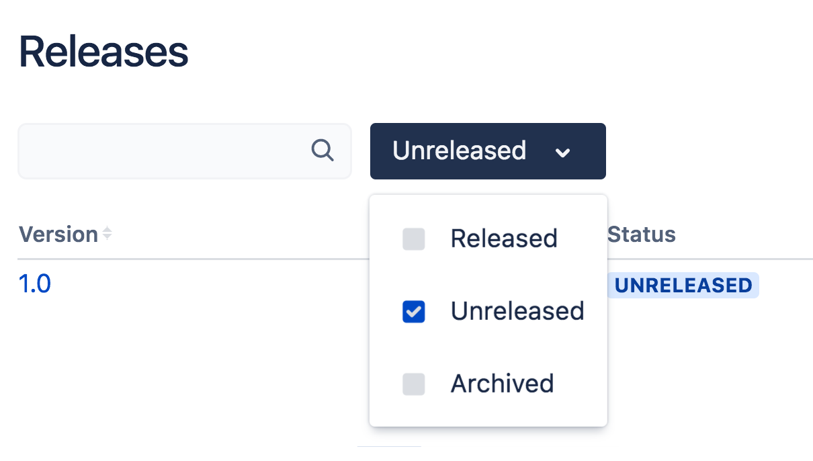Click the UNRELEASED status badge
Screen dimensions: 813x461
(683, 285)
